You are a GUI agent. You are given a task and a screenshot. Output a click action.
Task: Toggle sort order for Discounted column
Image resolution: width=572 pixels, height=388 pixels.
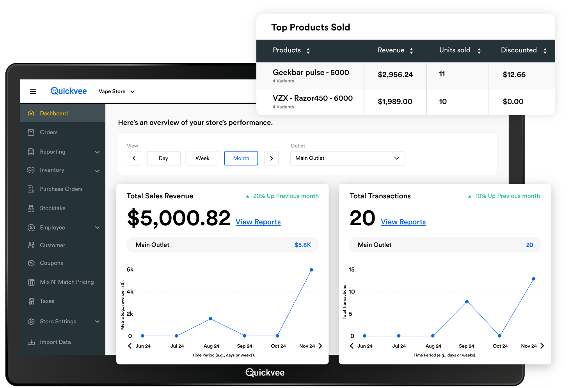545,51
